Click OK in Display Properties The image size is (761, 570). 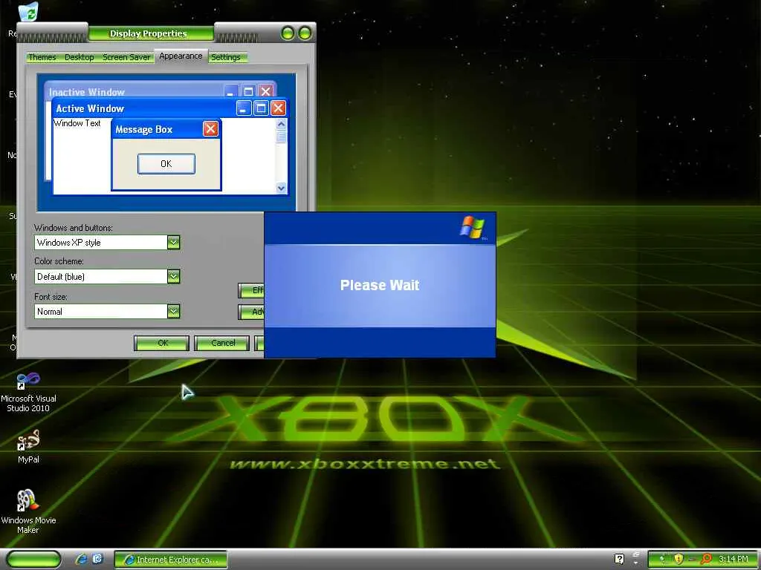click(x=161, y=343)
